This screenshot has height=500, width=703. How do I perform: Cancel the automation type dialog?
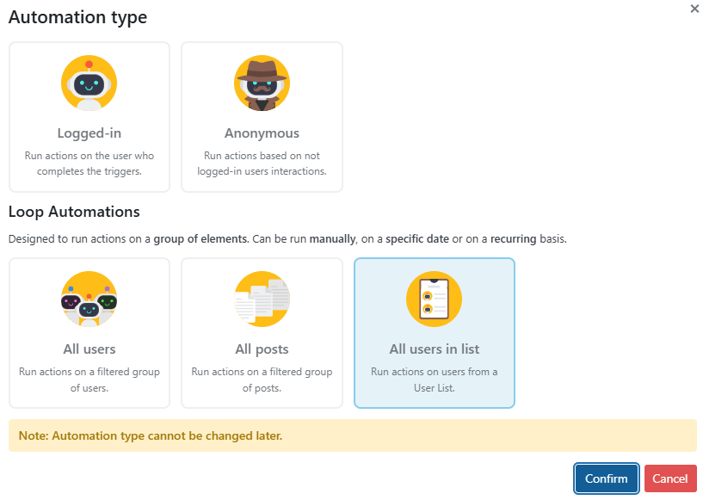670,478
